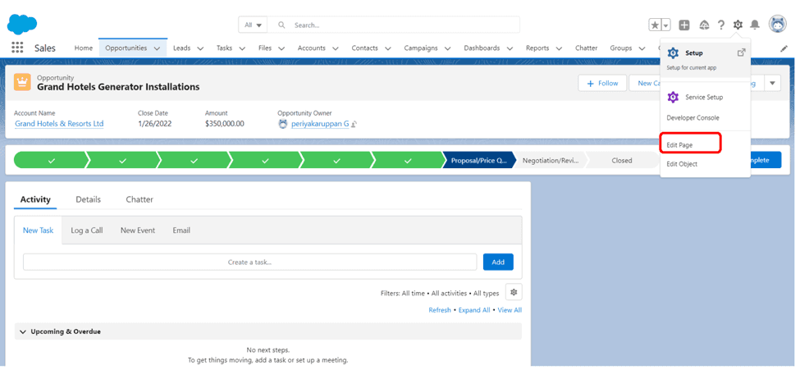800x374 pixels.
Task: Select the Email activity tab
Action: [181, 230]
